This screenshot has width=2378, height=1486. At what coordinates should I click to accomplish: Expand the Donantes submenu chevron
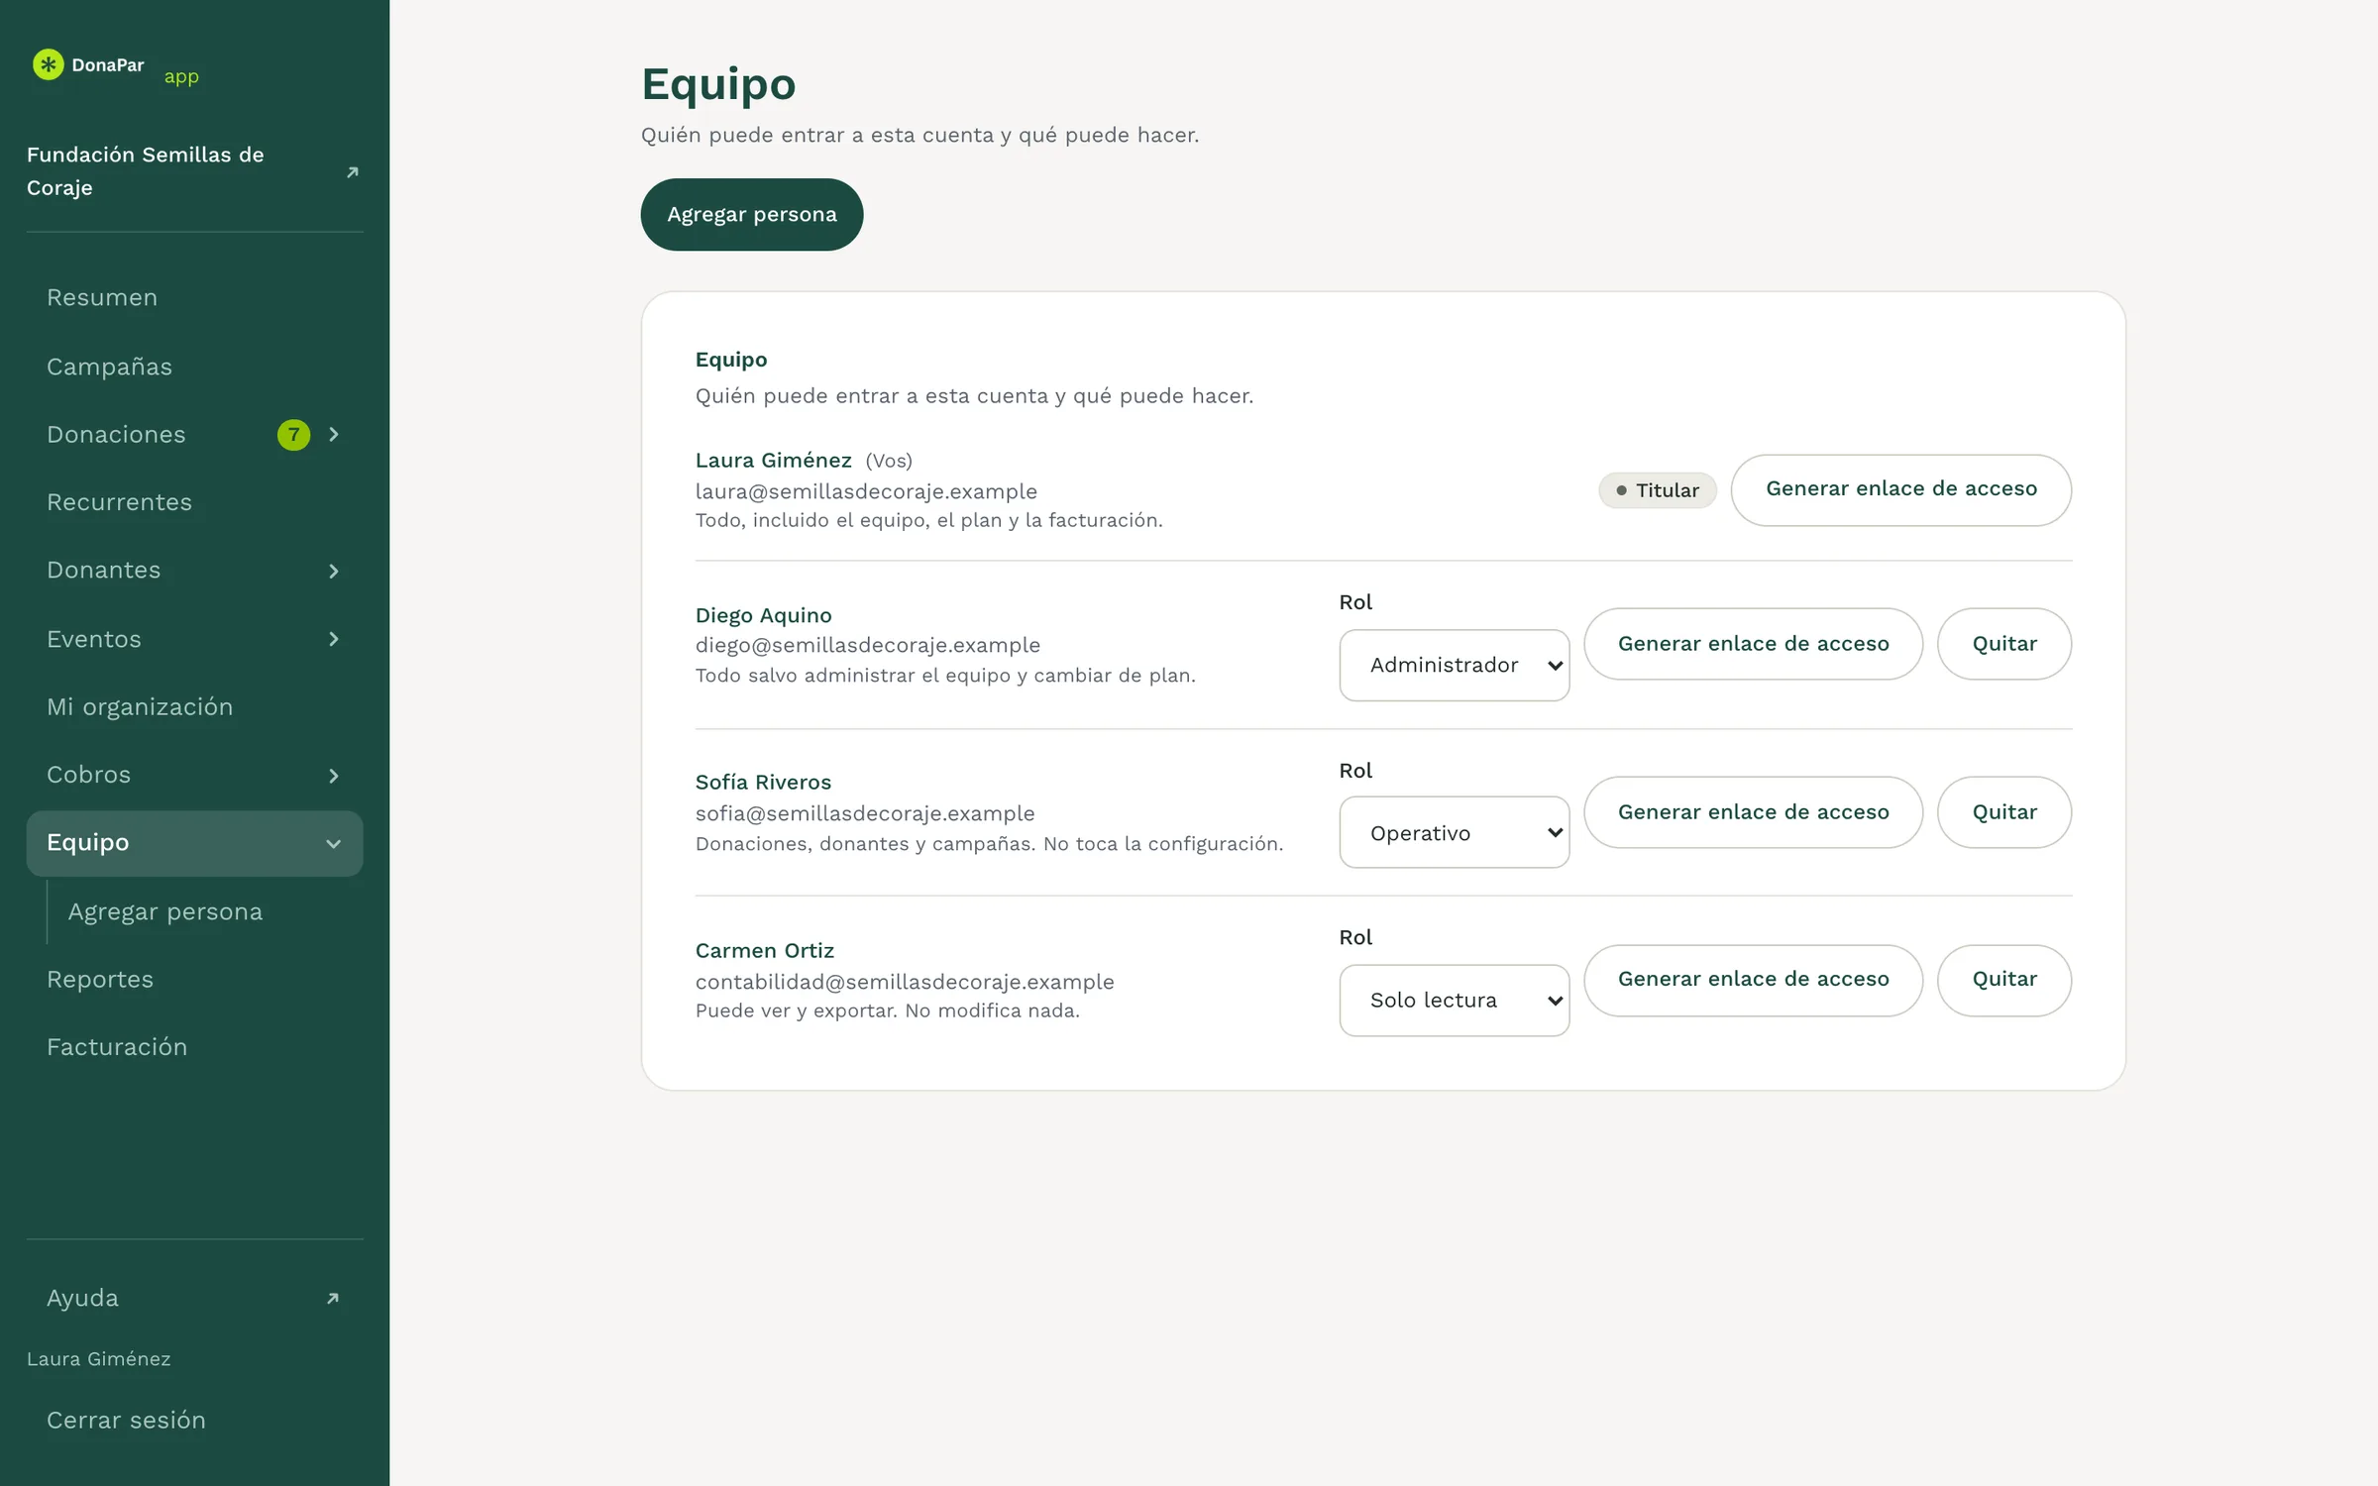click(334, 571)
